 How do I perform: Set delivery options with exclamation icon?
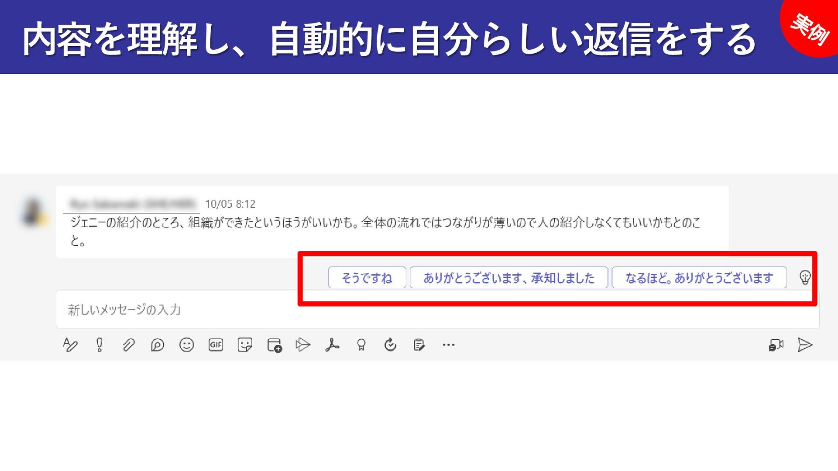coord(100,345)
